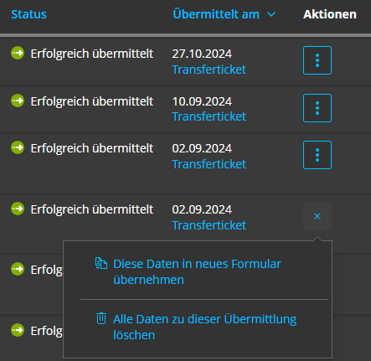Image resolution: width=371 pixels, height=361 pixels.
Task: Toggle sort chevron next to Übermittelt am
Action: (271, 14)
